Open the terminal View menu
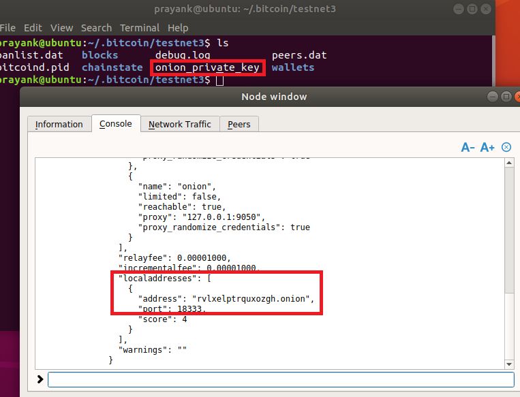The width and height of the screenshot is (520, 397). pos(62,28)
